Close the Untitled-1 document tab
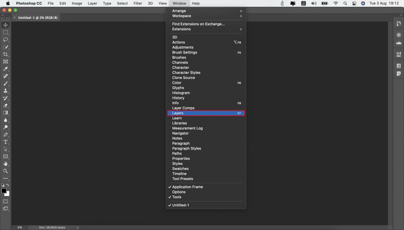Viewport: 404px width, 230px height. point(14,18)
